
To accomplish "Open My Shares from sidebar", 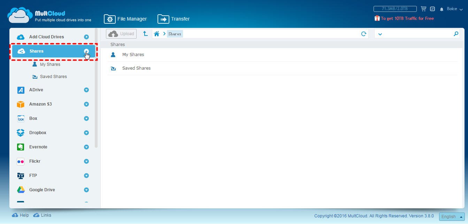I will pos(50,64).
